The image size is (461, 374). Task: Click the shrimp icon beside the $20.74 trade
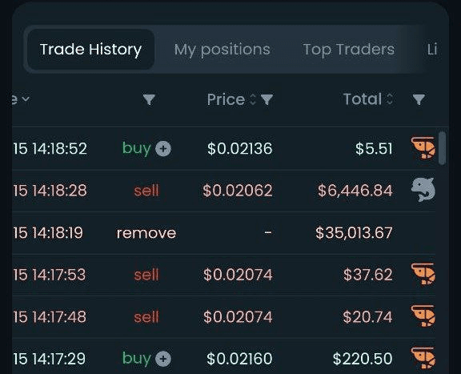pyautogui.click(x=423, y=316)
